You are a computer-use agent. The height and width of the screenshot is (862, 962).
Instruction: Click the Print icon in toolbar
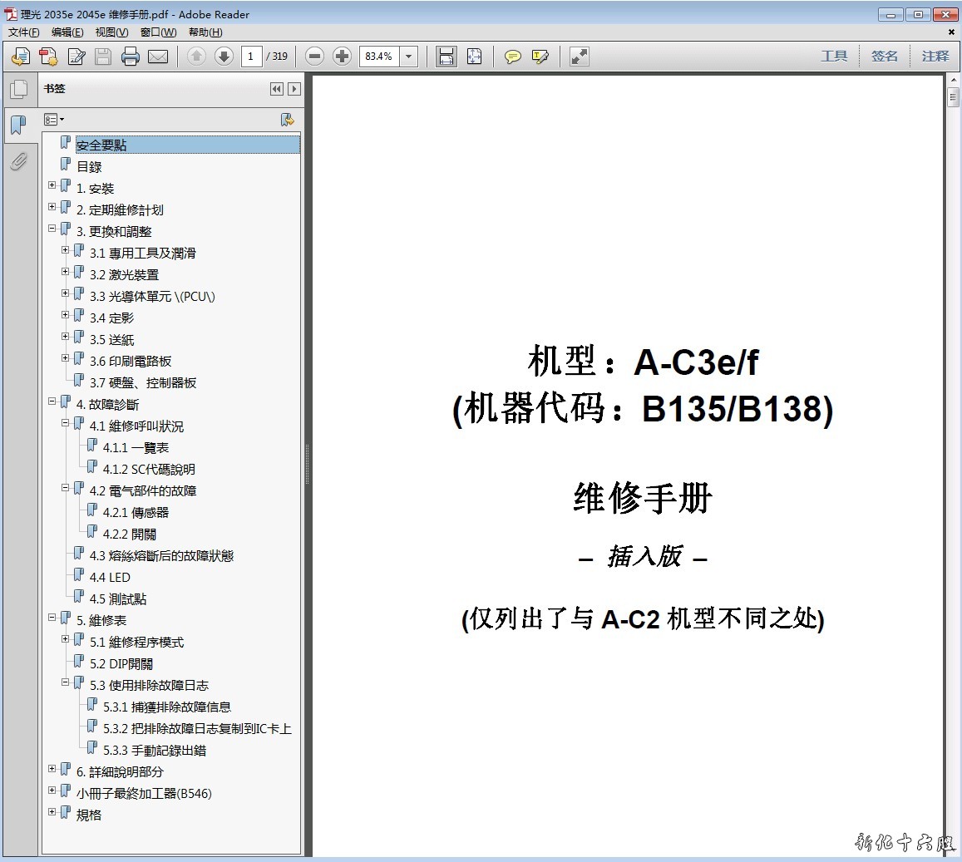(x=131, y=57)
